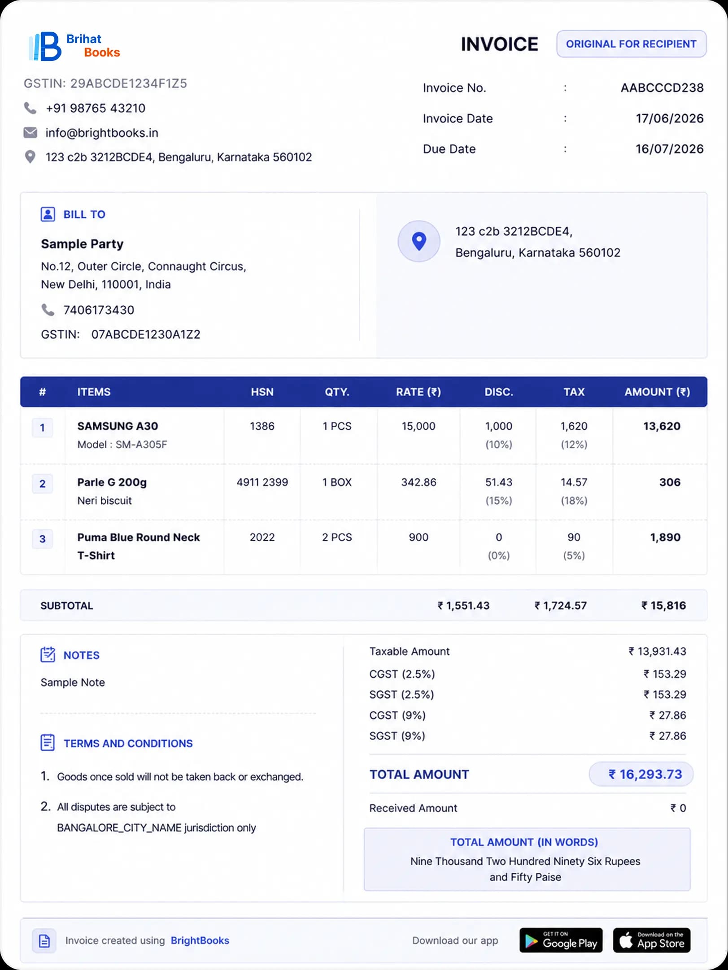Click the 7406173430 customer phone number

tap(99, 310)
